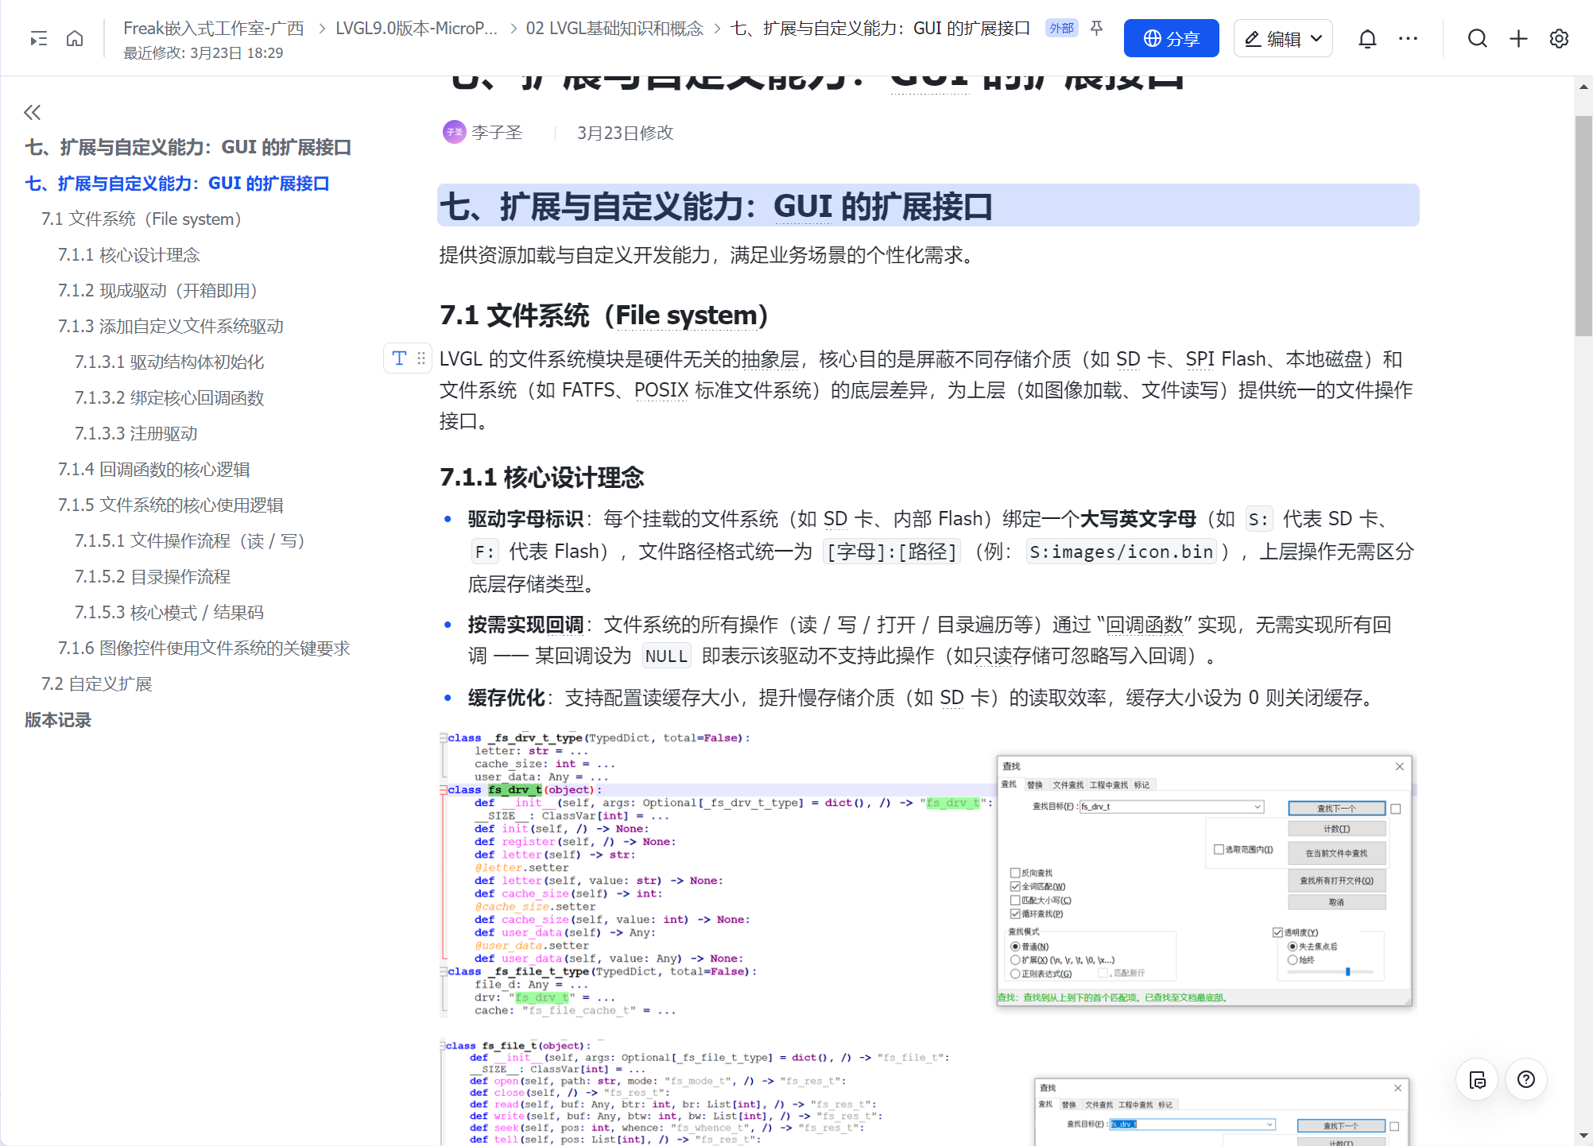Viewport: 1593px width, 1146px height.
Task: Click the help question mark button
Action: (x=1525, y=1079)
